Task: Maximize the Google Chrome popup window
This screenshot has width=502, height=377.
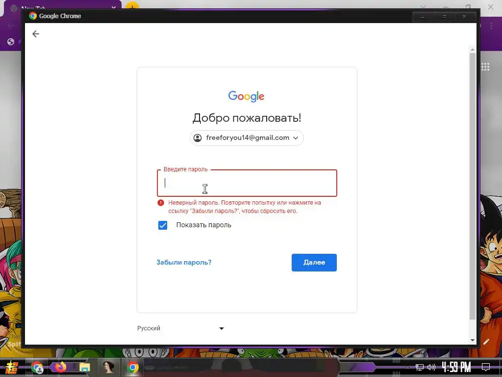Action: click(444, 16)
